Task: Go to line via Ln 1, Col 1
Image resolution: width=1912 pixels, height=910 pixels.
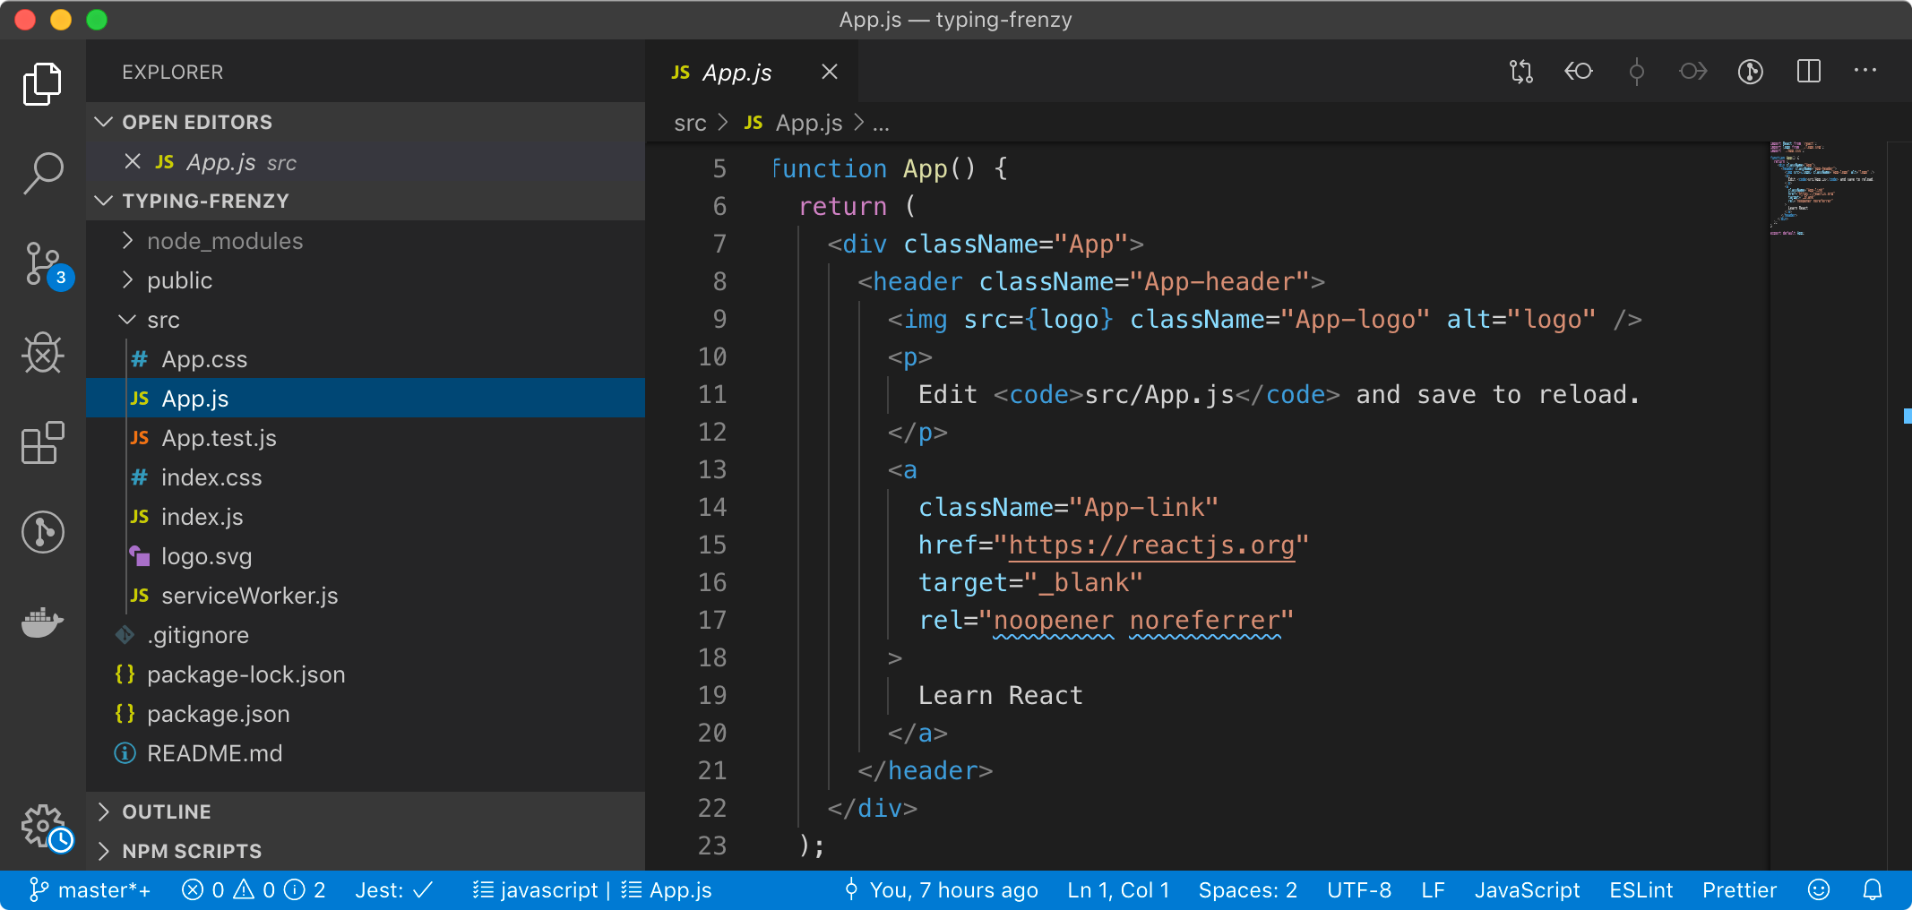Action: coord(1118,889)
